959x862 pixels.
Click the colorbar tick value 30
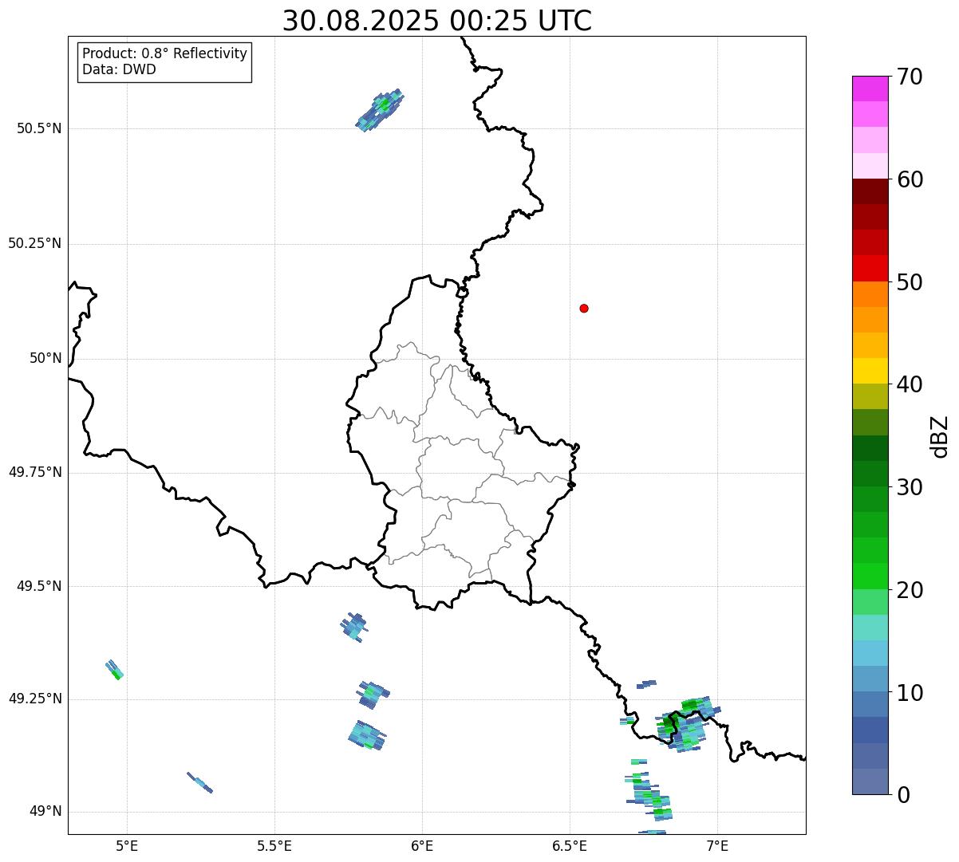click(910, 487)
